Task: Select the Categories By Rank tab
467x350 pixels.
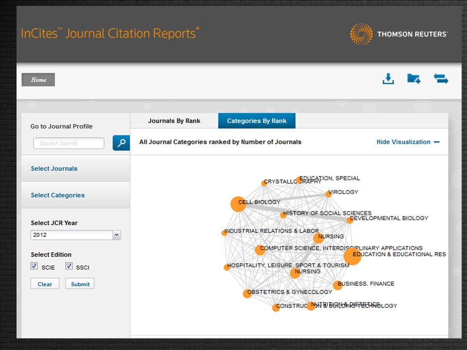Action: 257,121
